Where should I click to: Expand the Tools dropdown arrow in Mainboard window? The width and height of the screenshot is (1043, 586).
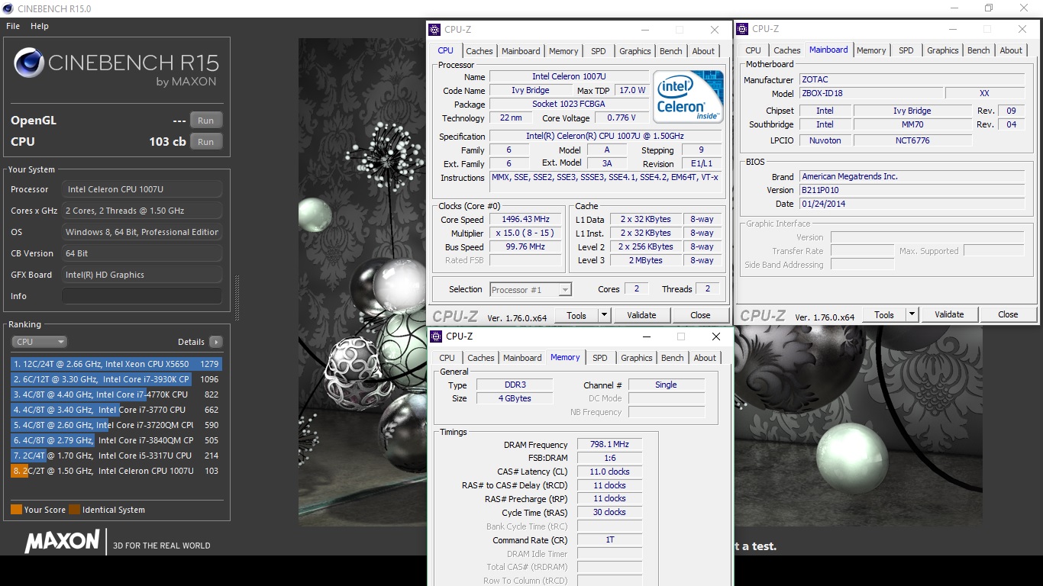click(912, 314)
